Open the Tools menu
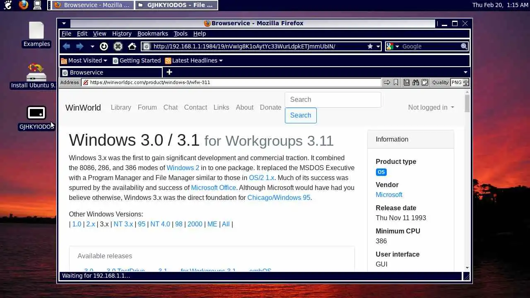 [181, 34]
